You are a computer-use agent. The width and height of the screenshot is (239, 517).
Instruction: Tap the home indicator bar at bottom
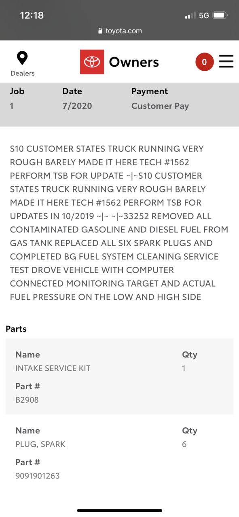[x=119, y=511]
